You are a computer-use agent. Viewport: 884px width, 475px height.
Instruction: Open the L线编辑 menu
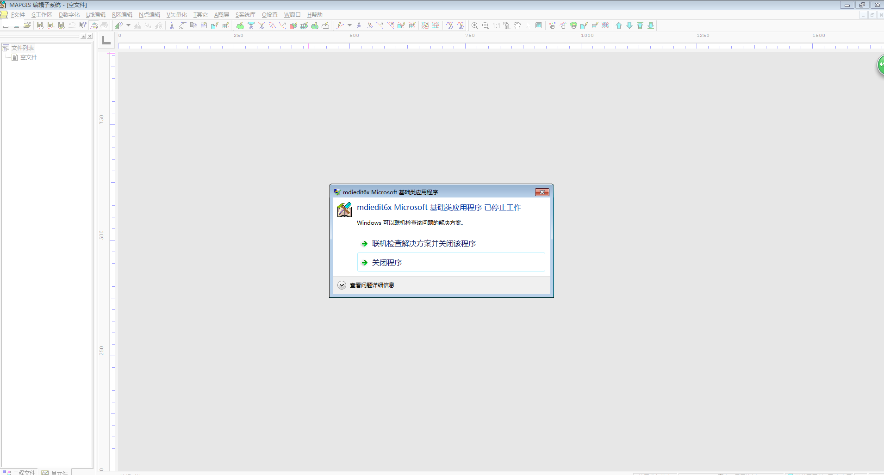(96, 15)
